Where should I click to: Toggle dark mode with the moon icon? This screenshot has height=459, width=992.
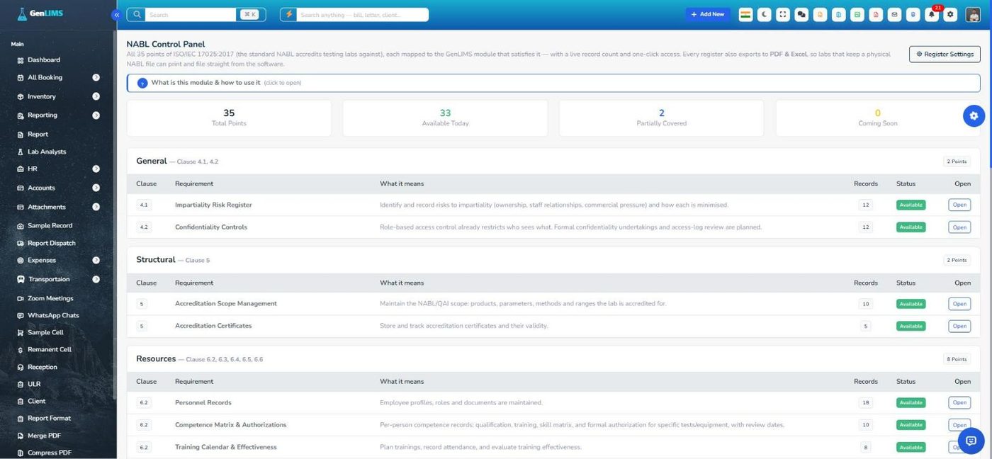click(764, 14)
